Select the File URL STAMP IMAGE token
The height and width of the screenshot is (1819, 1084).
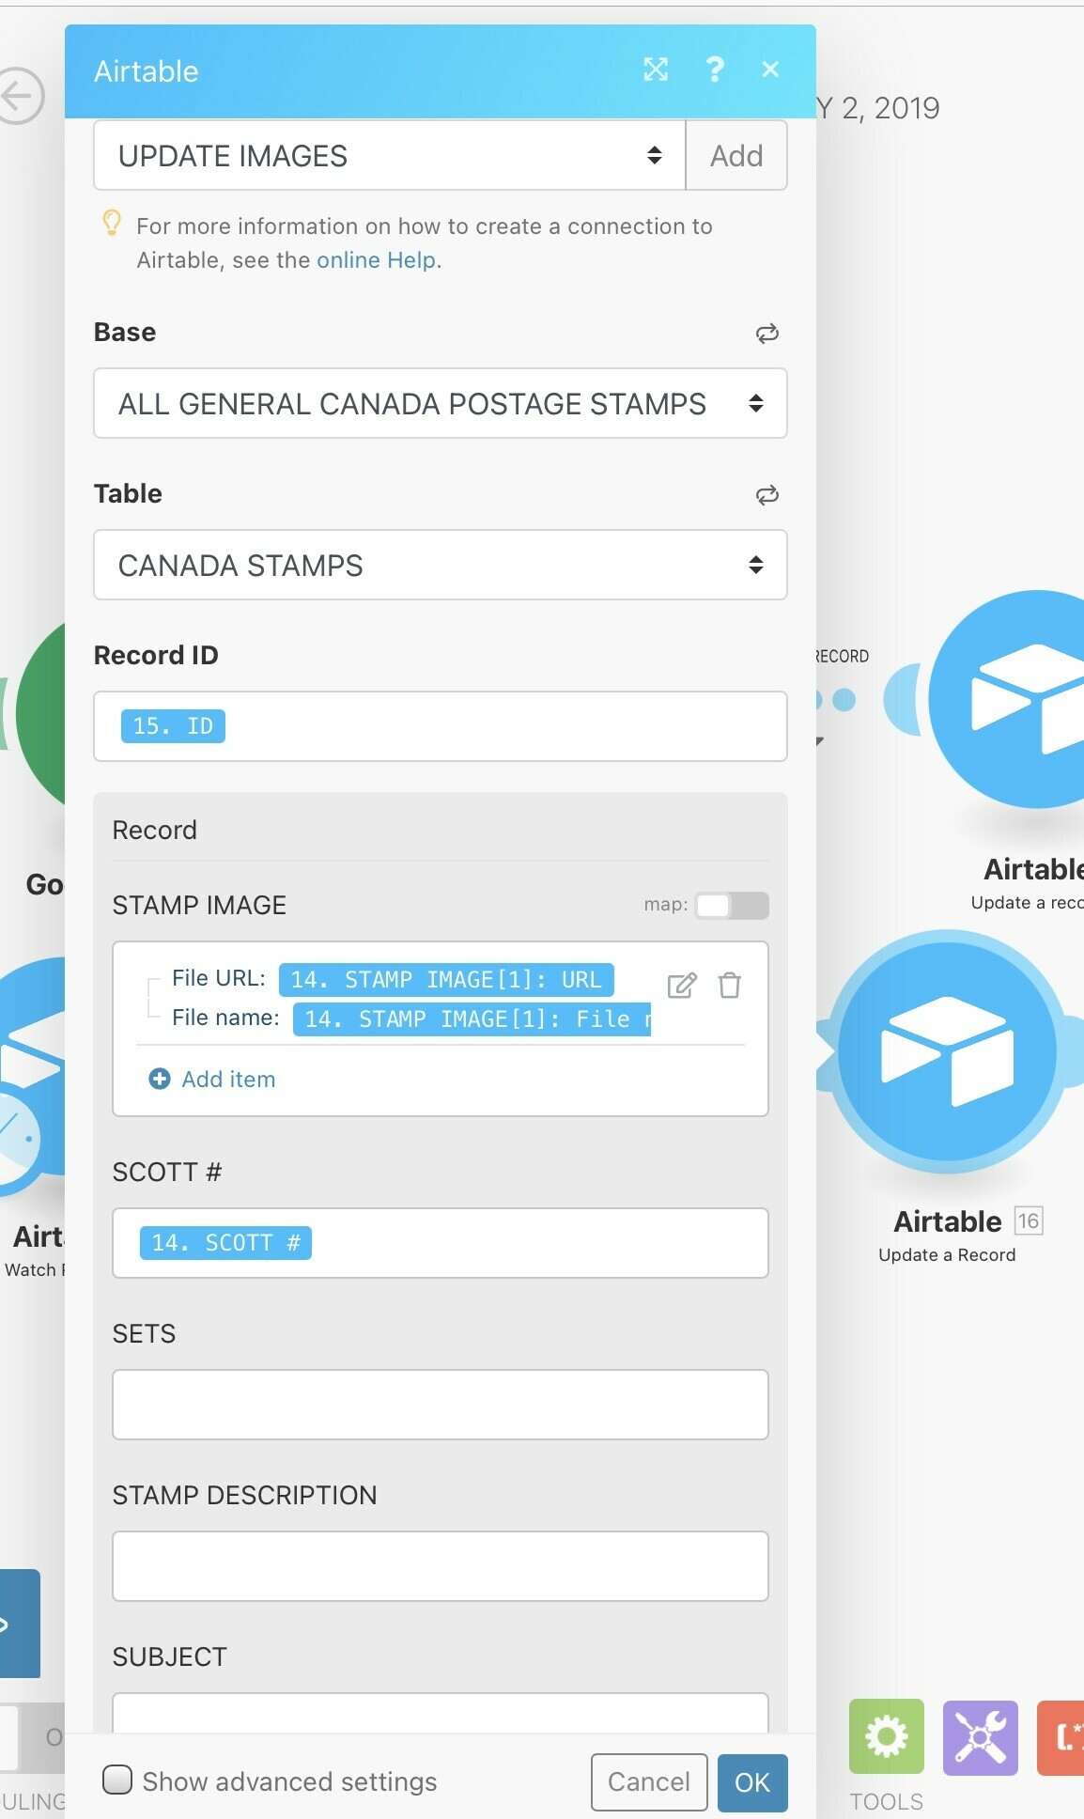coord(446,980)
